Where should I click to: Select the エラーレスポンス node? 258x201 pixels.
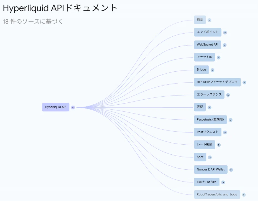[x=209, y=95]
